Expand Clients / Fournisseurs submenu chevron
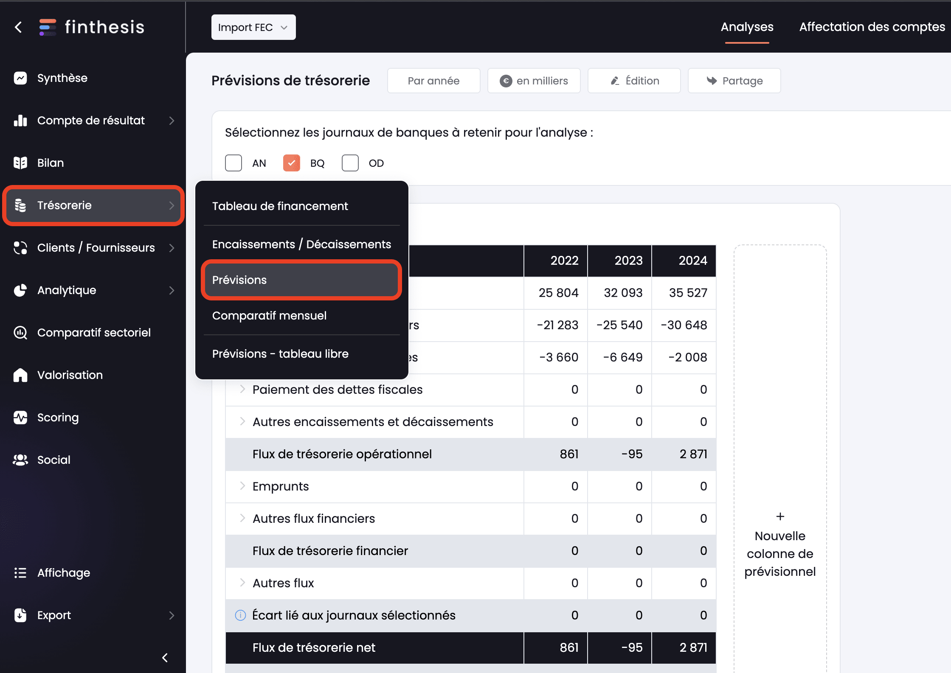The width and height of the screenshot is (951, 673). tap(172, 248)
